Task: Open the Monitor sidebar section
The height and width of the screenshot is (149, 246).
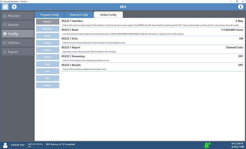Action: pyautogui.click(x=18, y=16)
